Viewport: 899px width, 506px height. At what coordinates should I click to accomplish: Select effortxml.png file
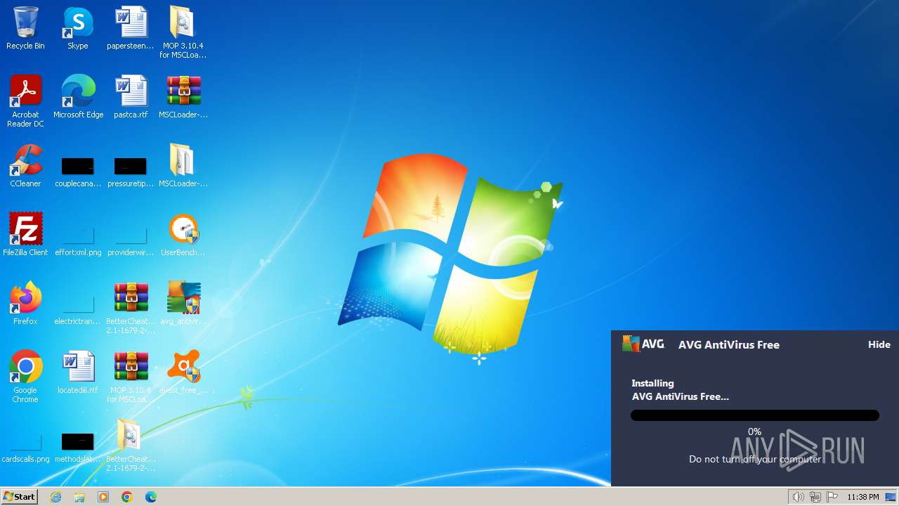click(x=78, y=240)
